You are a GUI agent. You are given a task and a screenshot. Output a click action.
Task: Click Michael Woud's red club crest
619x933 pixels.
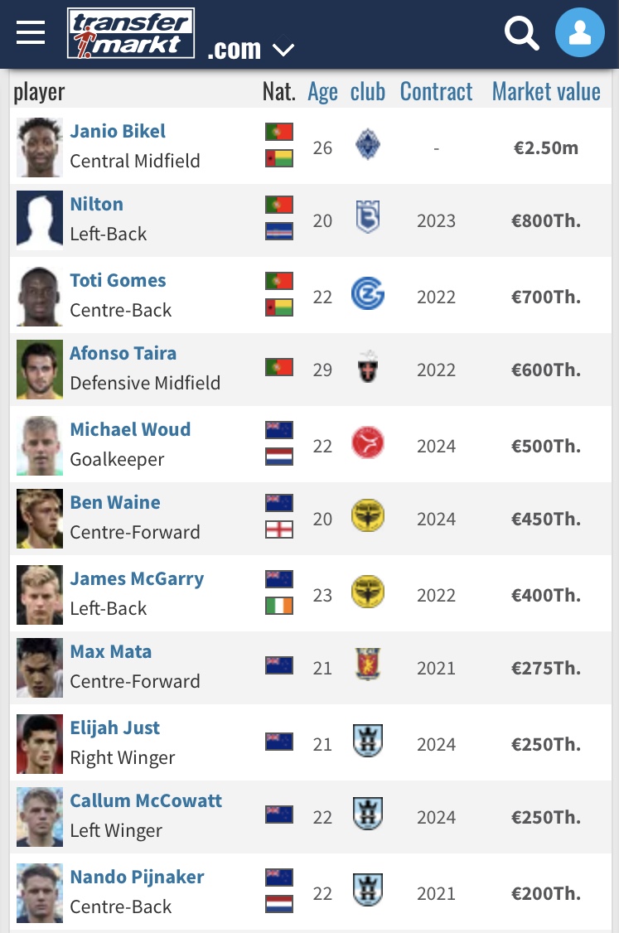pyautogui.click(x=367, y=444)
